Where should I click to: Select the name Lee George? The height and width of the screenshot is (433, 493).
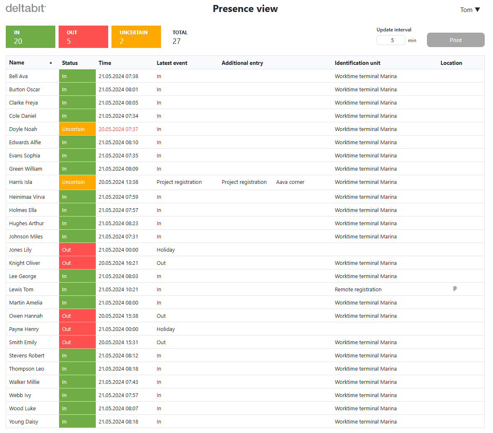click(23, 276)
